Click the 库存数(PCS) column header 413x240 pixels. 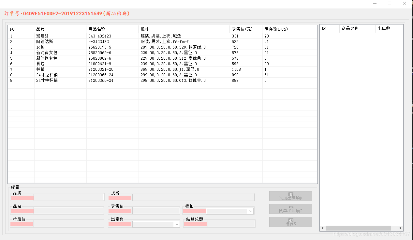(275, 29)
